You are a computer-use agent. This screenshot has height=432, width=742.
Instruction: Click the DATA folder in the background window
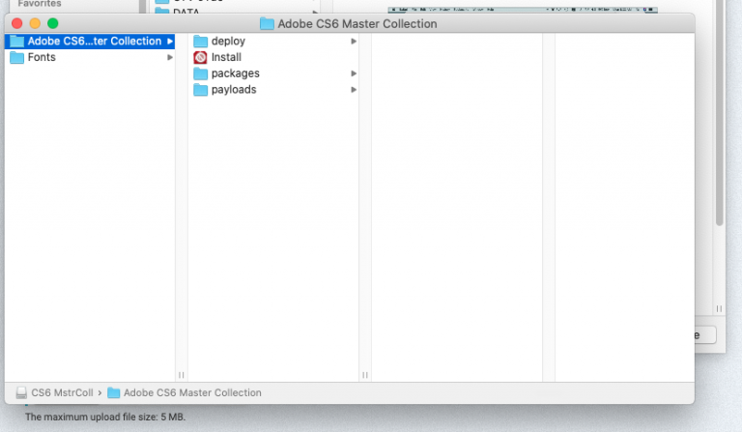[x=185, y=10]
